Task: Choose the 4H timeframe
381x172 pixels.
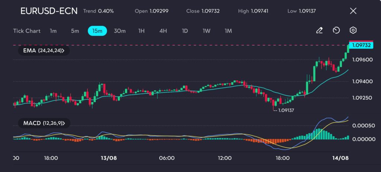Action: (x=163, y=31)
